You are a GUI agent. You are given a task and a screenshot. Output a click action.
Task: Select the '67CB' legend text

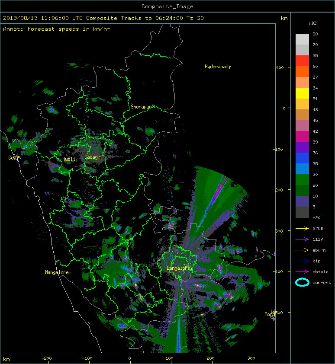click(318, 229)
